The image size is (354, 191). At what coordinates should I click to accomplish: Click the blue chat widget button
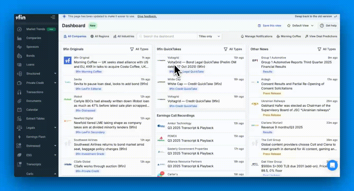pyautogui.click(x=332, y=165)
